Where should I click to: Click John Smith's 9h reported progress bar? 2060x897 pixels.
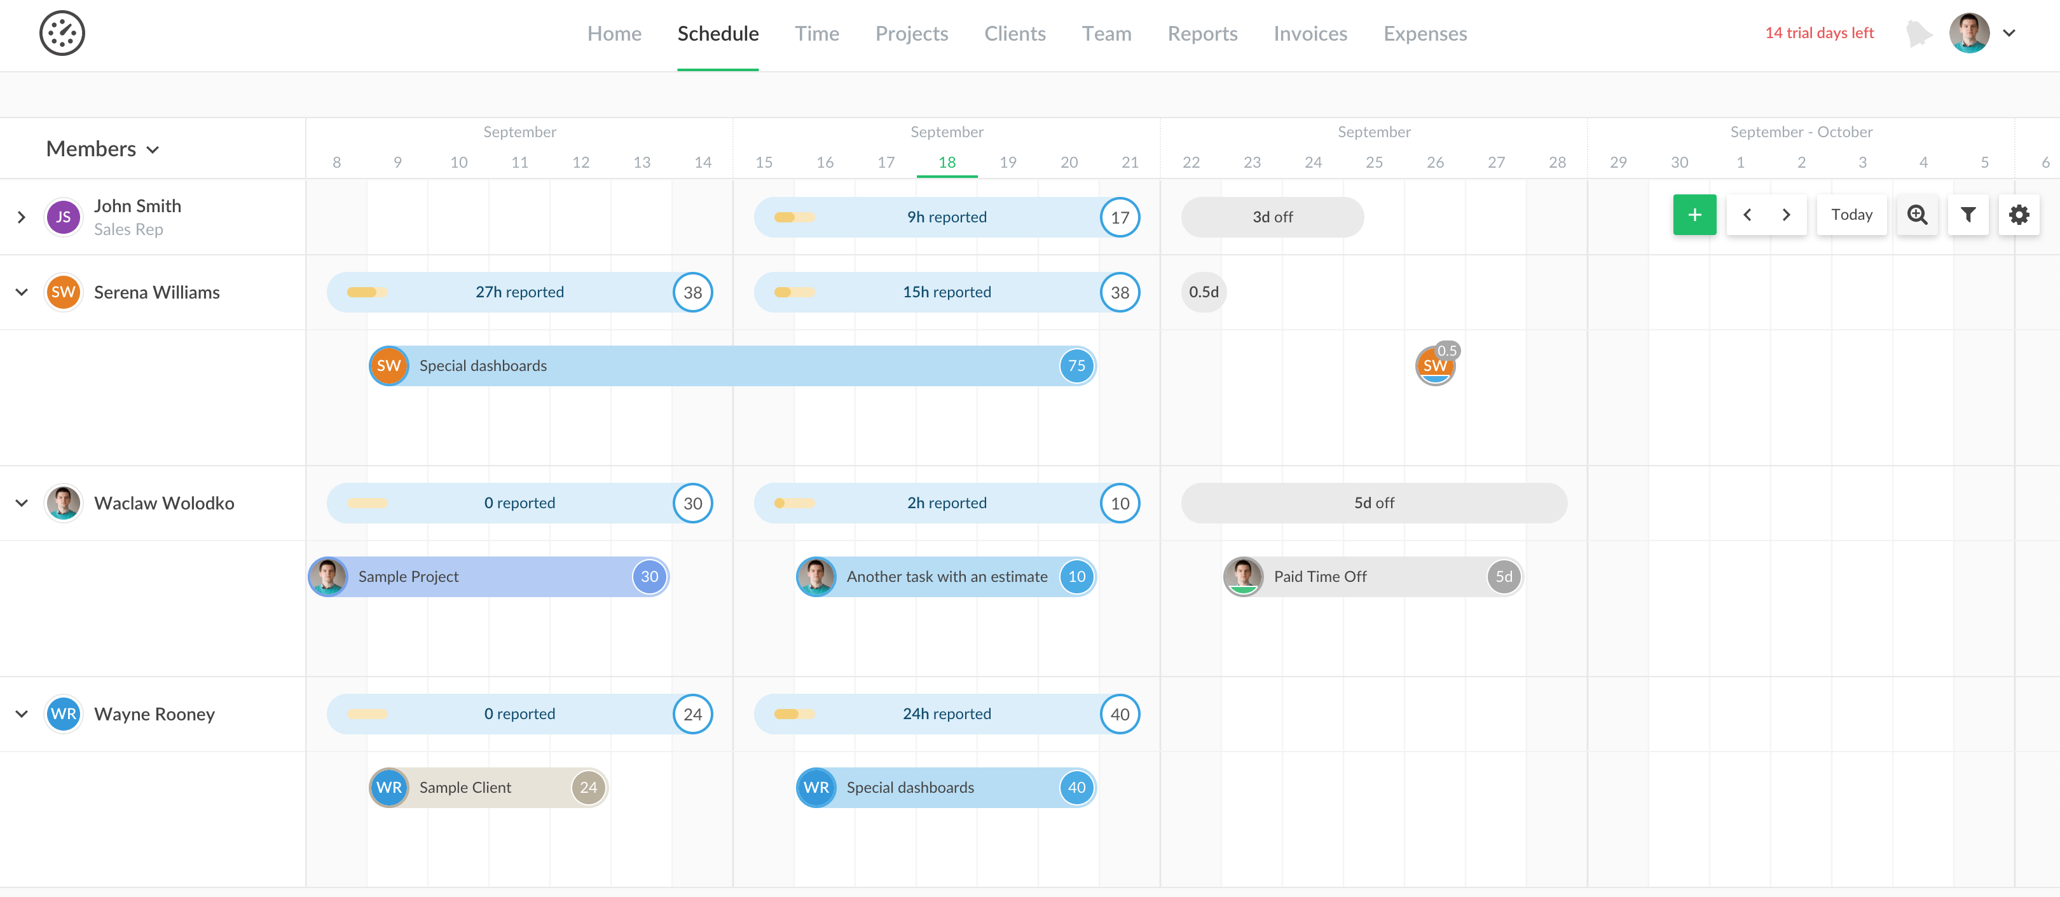click(x=946, y=217)
